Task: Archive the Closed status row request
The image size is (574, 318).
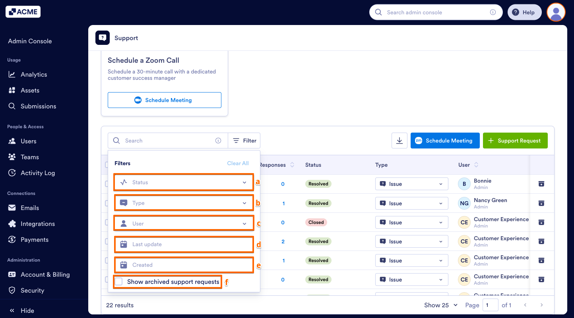Action: [541, 222]
